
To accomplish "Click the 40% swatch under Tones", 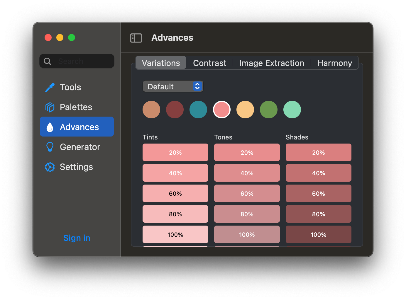I will [x=247, y=173].
